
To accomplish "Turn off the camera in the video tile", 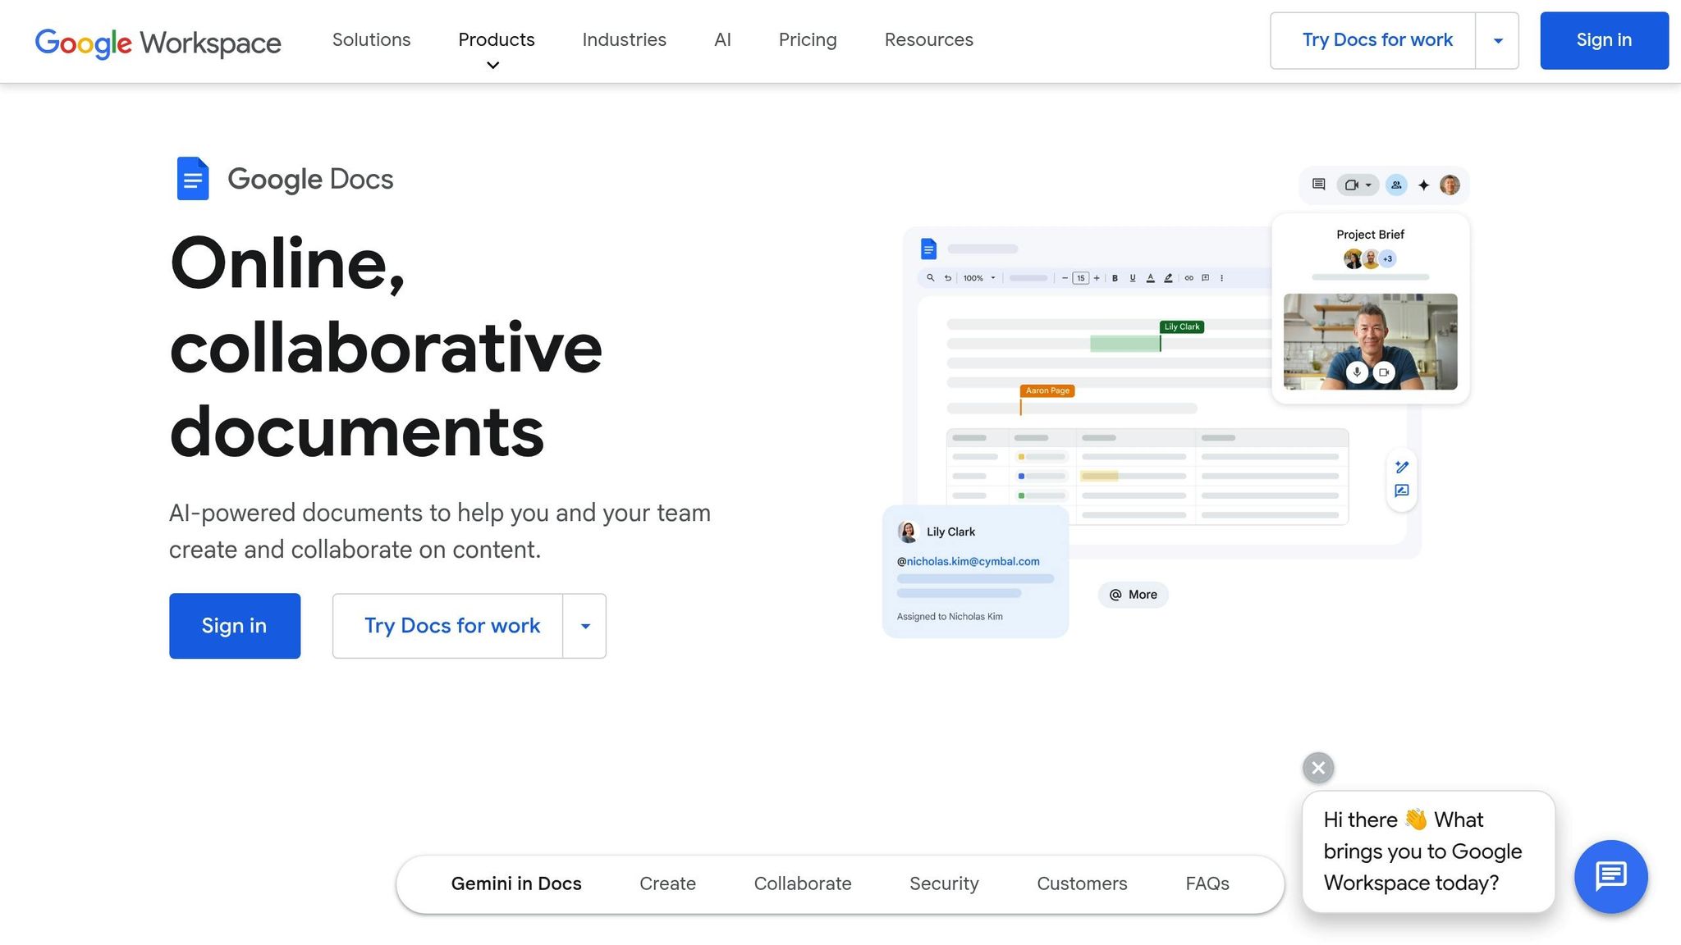I will pyautogui.click(x=1386, y=372).
